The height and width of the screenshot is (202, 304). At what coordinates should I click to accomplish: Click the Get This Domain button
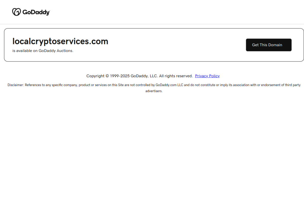tap(268, 45)
